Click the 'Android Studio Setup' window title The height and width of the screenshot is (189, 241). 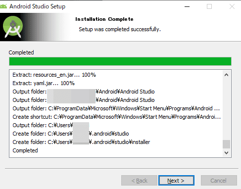(x=37, y=6)
